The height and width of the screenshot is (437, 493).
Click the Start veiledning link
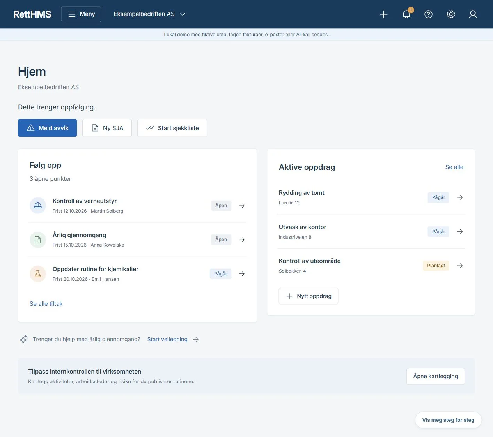point(167,339)
